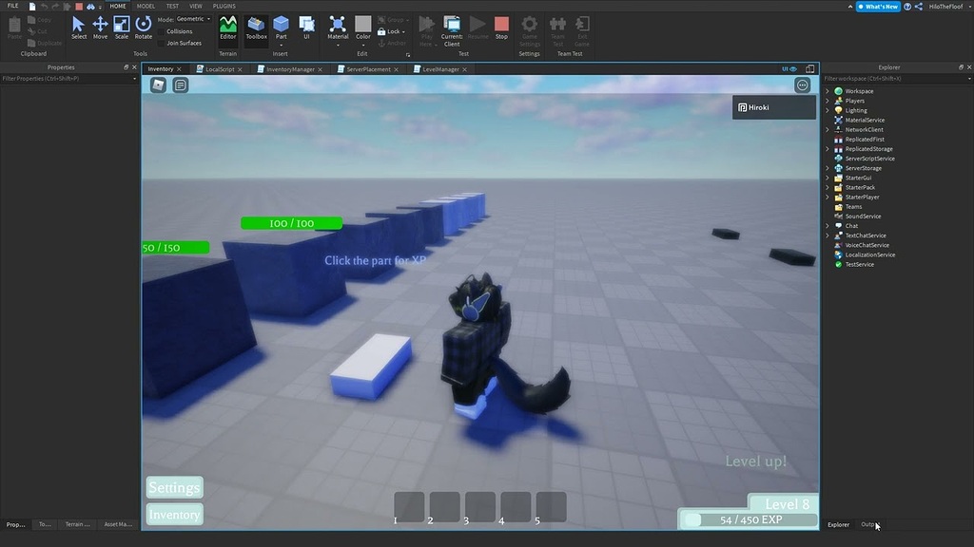Viewport: 974px width, 547px height.
Task: Open the Toolbox
Action: 255,26
